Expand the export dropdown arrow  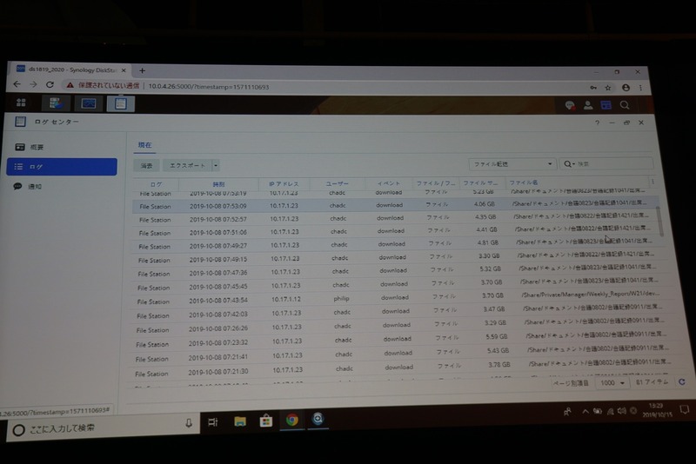pos(216,165)
